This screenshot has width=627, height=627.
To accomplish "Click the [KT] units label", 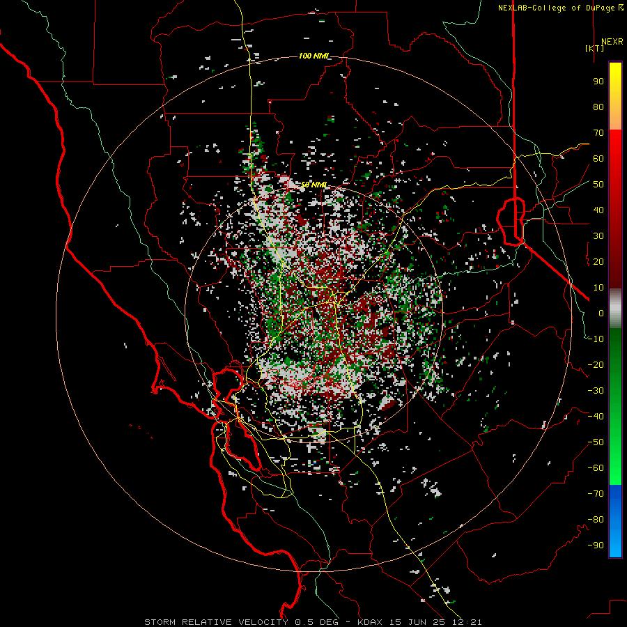I will click(x=595, y=48).
